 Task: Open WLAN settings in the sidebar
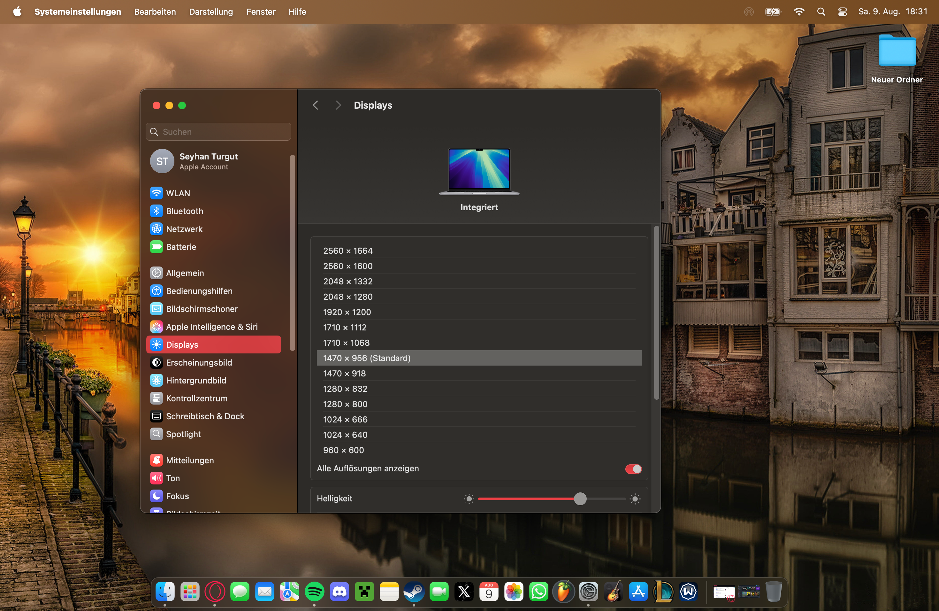(213, 193)
